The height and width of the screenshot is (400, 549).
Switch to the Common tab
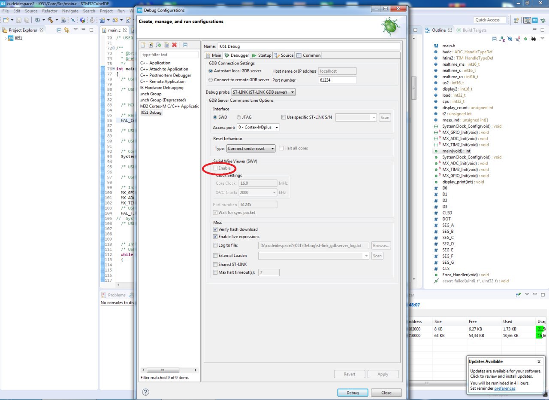click(x=308, y=55)
